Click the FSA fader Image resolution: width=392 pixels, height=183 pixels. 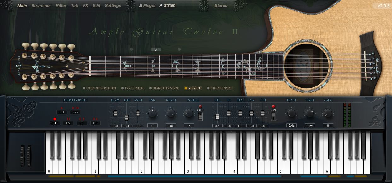251,113
